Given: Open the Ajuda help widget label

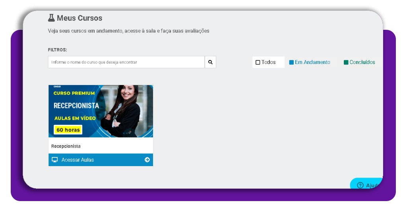Looking at the screenshot, I should (373, 186).
